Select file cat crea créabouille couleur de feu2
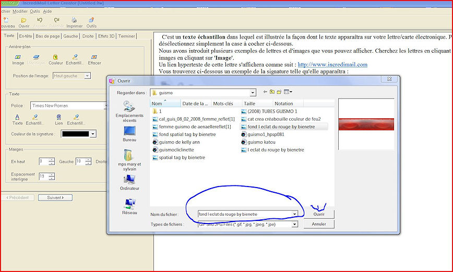Viewport: 453px width, 272px height. 281,119
